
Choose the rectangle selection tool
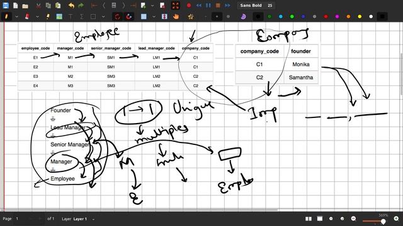93,17
